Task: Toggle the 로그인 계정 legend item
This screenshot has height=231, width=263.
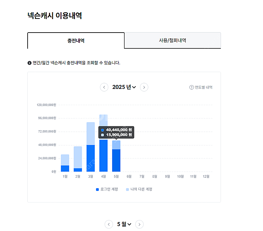Action: pyautogui.click(x=107, y=189)
